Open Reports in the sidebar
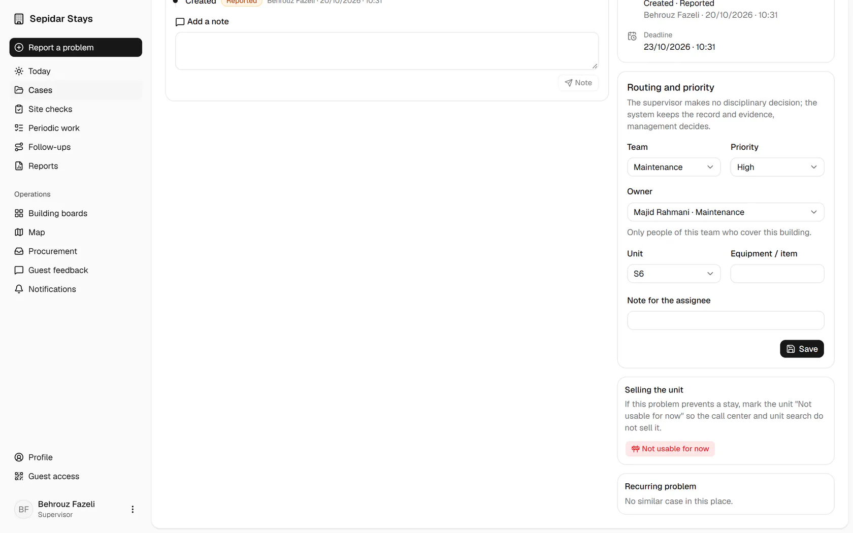 point(76,166)
